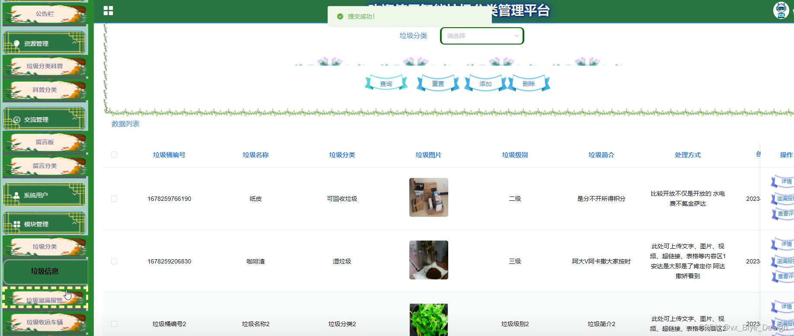Click the 湿垃圾 category cell
The height and width of the screenshot is (336, 794).
[342, 261]
